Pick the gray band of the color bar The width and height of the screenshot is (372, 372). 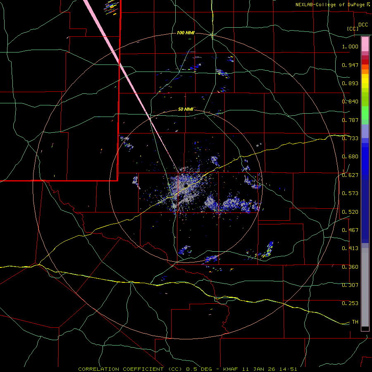pyautogui.click(x=365, y=287)
